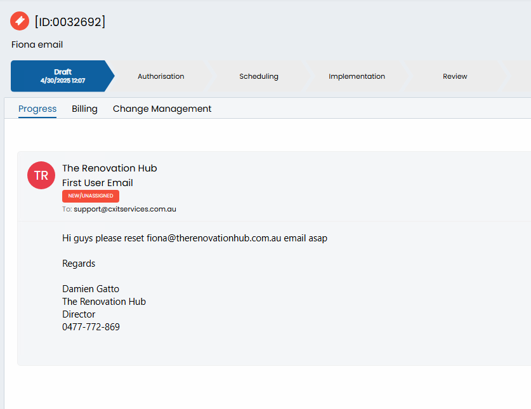
Task: Click the NEW/UNASSIGNED status badge
Action: pos(91,196)
